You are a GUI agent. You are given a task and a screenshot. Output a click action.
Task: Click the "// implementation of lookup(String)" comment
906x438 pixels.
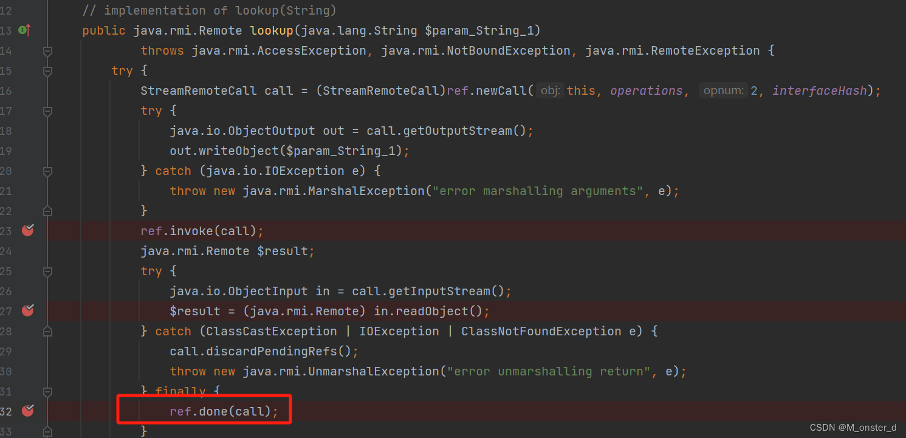tap(210, 10)
